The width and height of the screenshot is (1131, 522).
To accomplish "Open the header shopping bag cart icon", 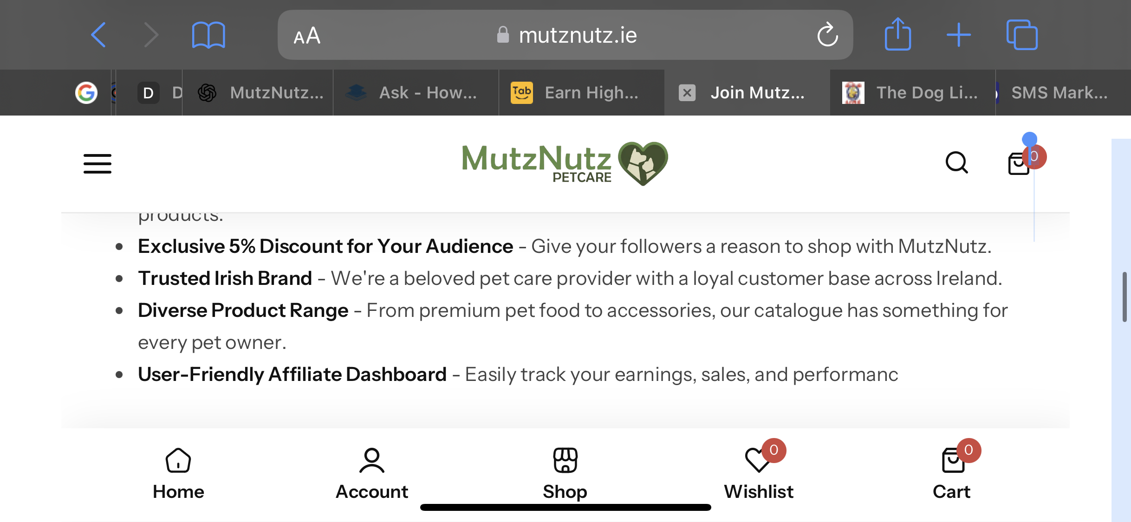I will pyautogui.click(x=1019, y=163).
